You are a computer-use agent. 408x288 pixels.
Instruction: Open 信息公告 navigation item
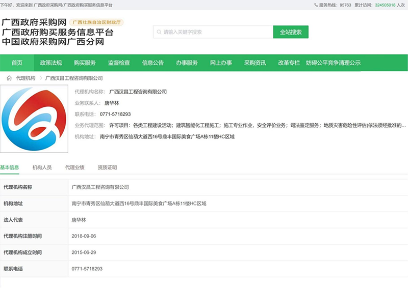[x=153, y=63]
